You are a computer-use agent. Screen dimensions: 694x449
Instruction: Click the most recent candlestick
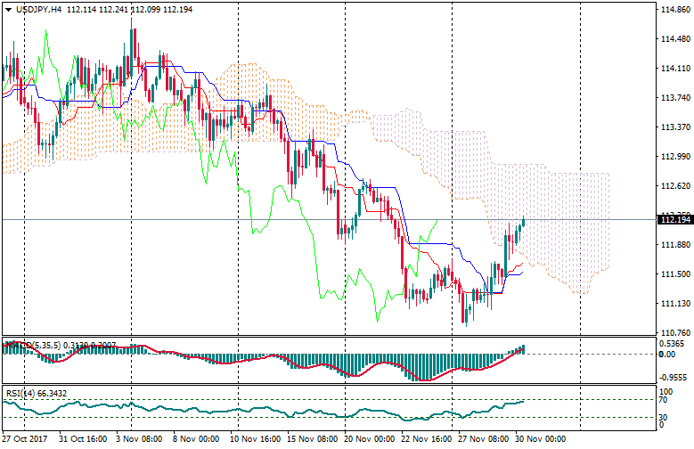[x=523, y=221]
